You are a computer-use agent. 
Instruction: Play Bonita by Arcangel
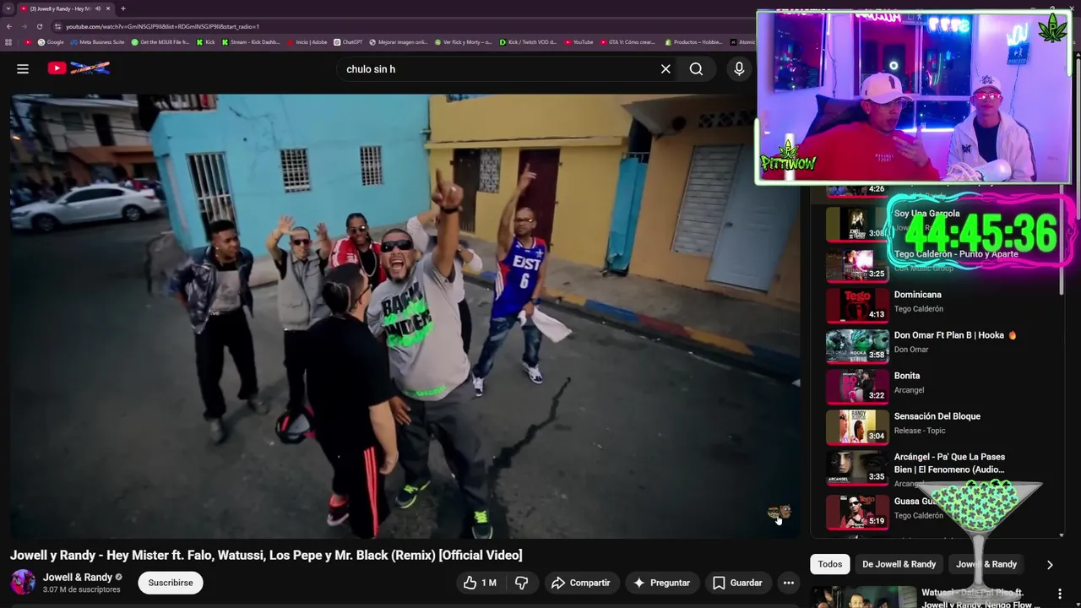click(x=907, y=376)
